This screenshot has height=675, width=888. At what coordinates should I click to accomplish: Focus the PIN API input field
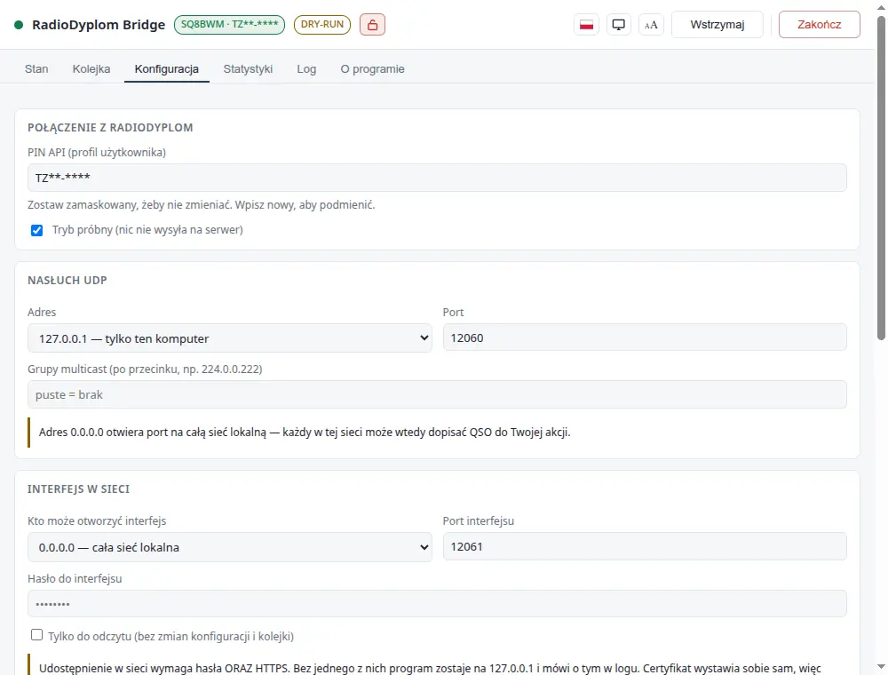pyautogui.click(x=437, y=178)
